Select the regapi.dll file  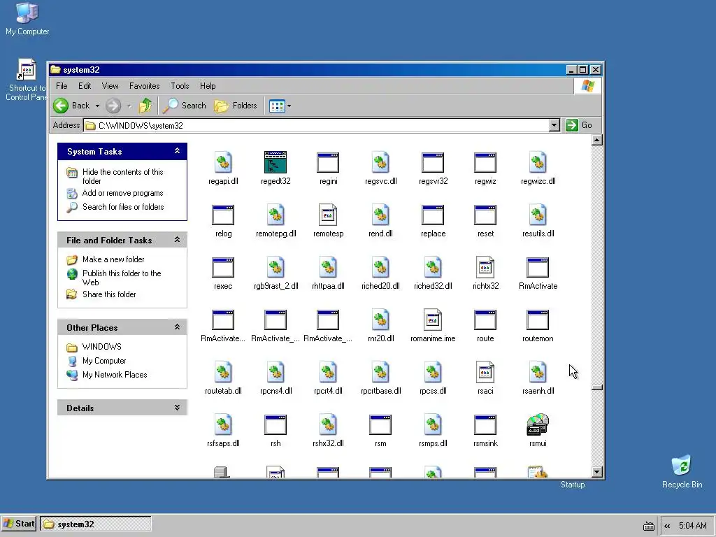[223, 168]
